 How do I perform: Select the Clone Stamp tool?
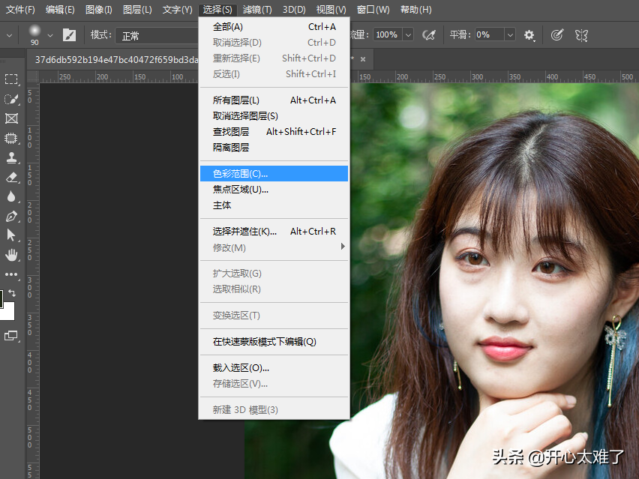pyautogui.click(x=11, y=157)
